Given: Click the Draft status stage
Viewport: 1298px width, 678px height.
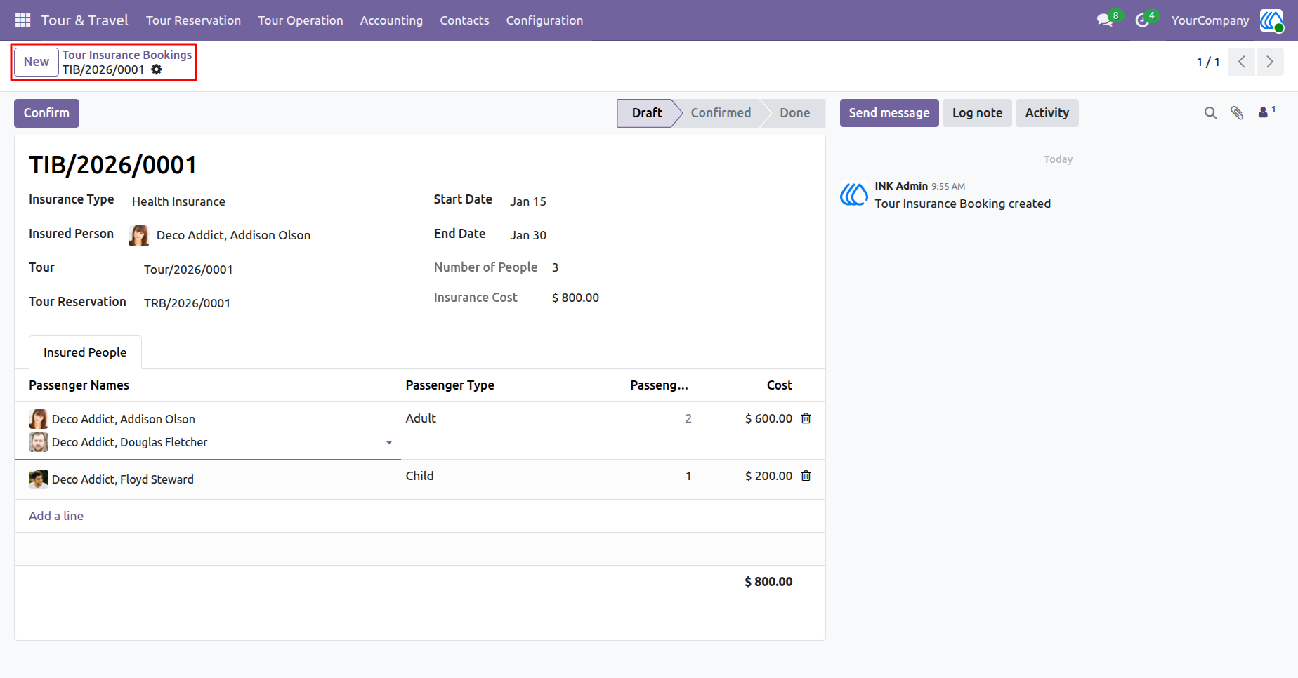Looking at the screenshot, I should click(646, 113).
